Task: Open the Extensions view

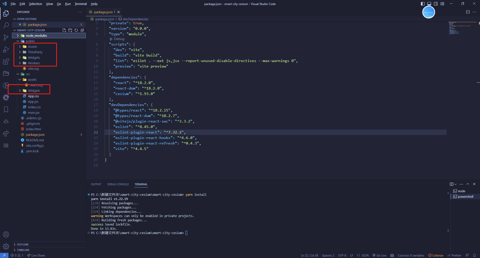Action: pos(6,61)
